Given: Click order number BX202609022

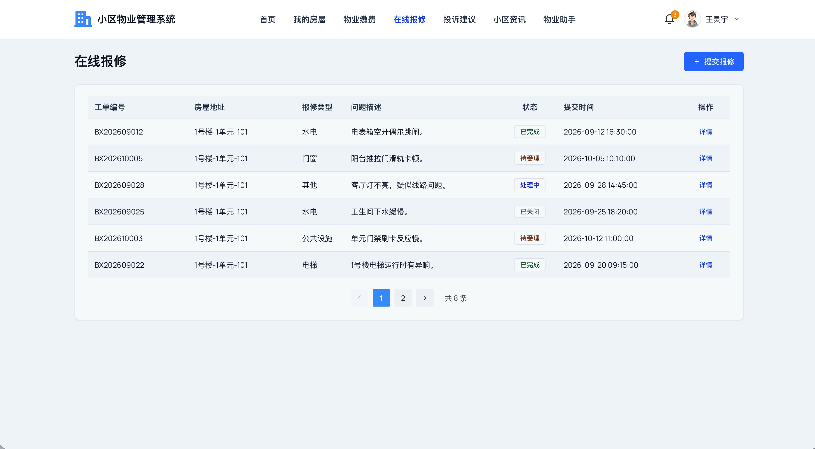Looking at the screenshot, I should pyautogui.click(x=119, y=264).
